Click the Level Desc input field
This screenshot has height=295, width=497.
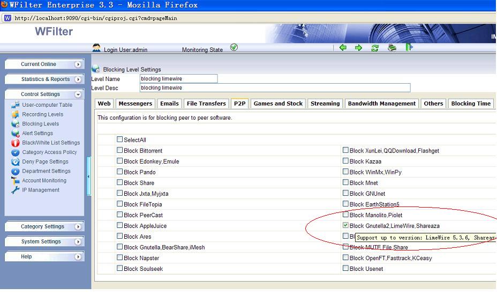(275, 88)
